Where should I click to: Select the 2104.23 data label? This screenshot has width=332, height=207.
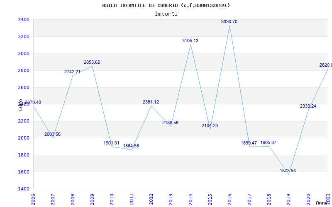210,125
